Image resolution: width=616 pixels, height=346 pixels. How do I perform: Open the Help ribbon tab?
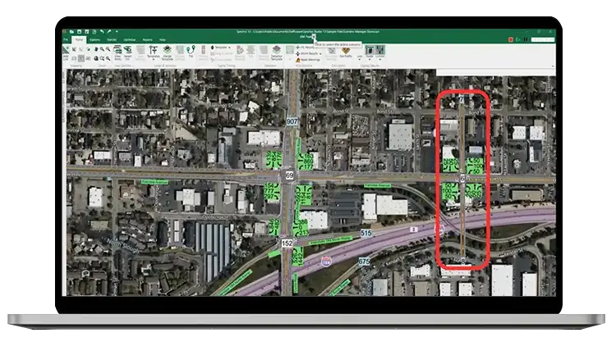163,39
